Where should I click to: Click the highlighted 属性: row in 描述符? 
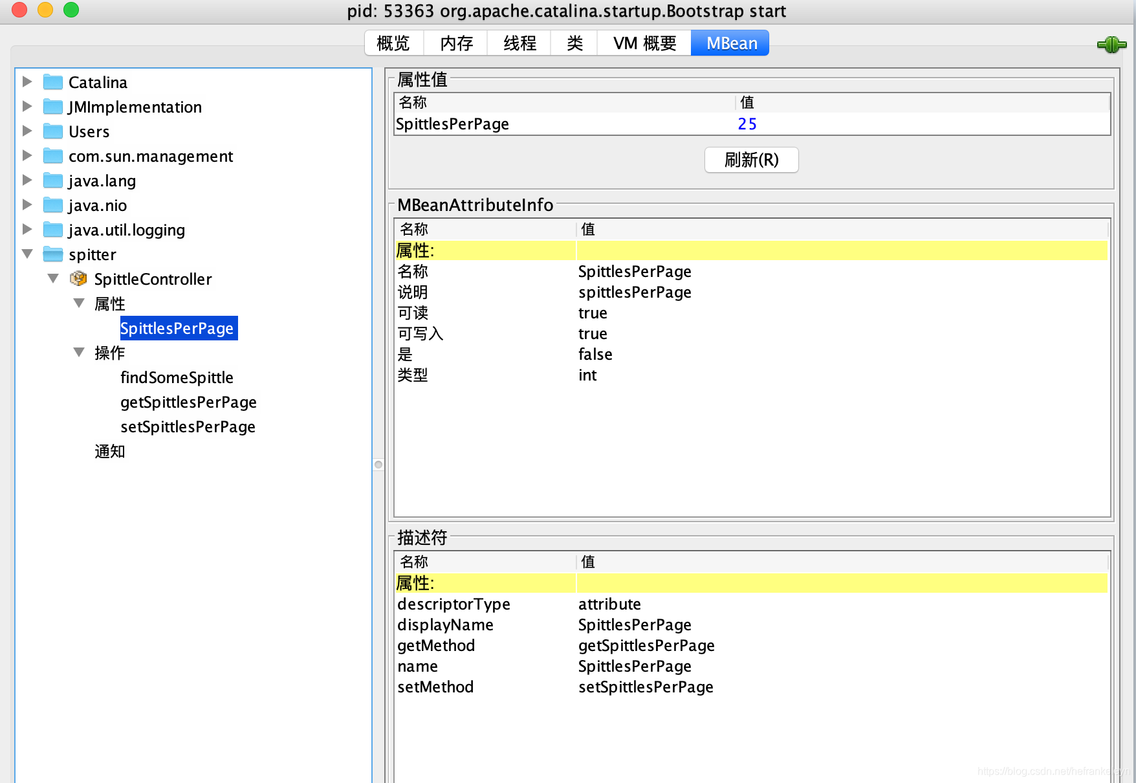pyautogui.click(x=750, y=583)
